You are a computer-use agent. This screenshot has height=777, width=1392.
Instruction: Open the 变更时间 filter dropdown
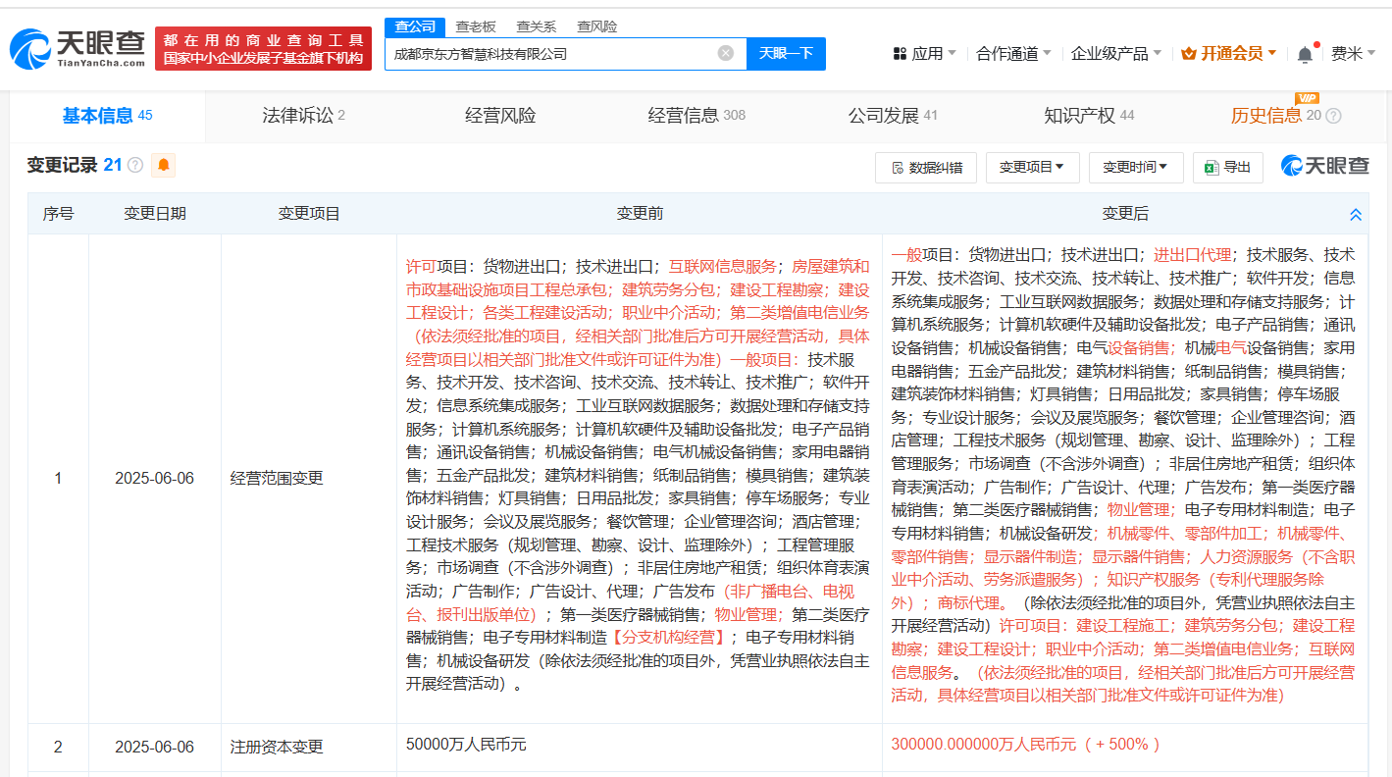[1136, 167]
